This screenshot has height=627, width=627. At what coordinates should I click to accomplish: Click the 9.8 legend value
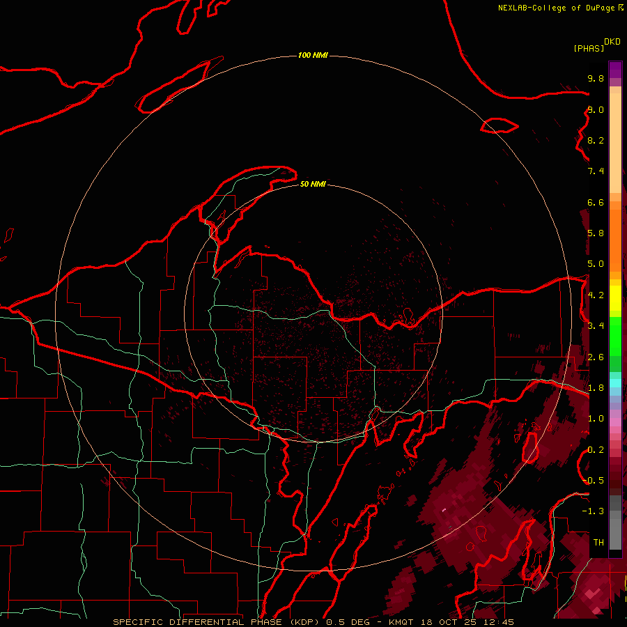[596, 79]
